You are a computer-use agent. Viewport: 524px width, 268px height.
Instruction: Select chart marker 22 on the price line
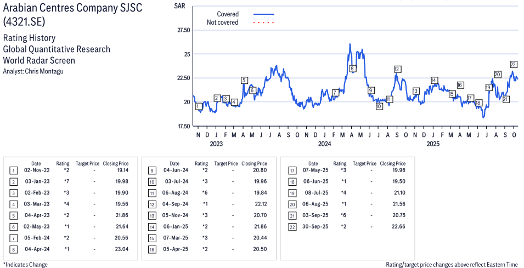(514, 64)
